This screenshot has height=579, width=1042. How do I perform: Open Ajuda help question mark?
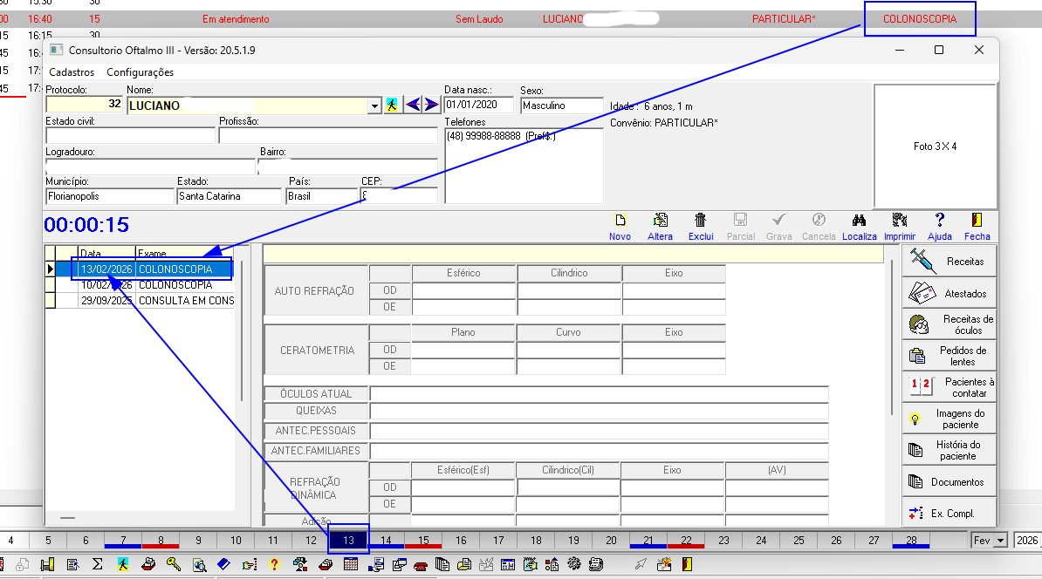[939, 221]
